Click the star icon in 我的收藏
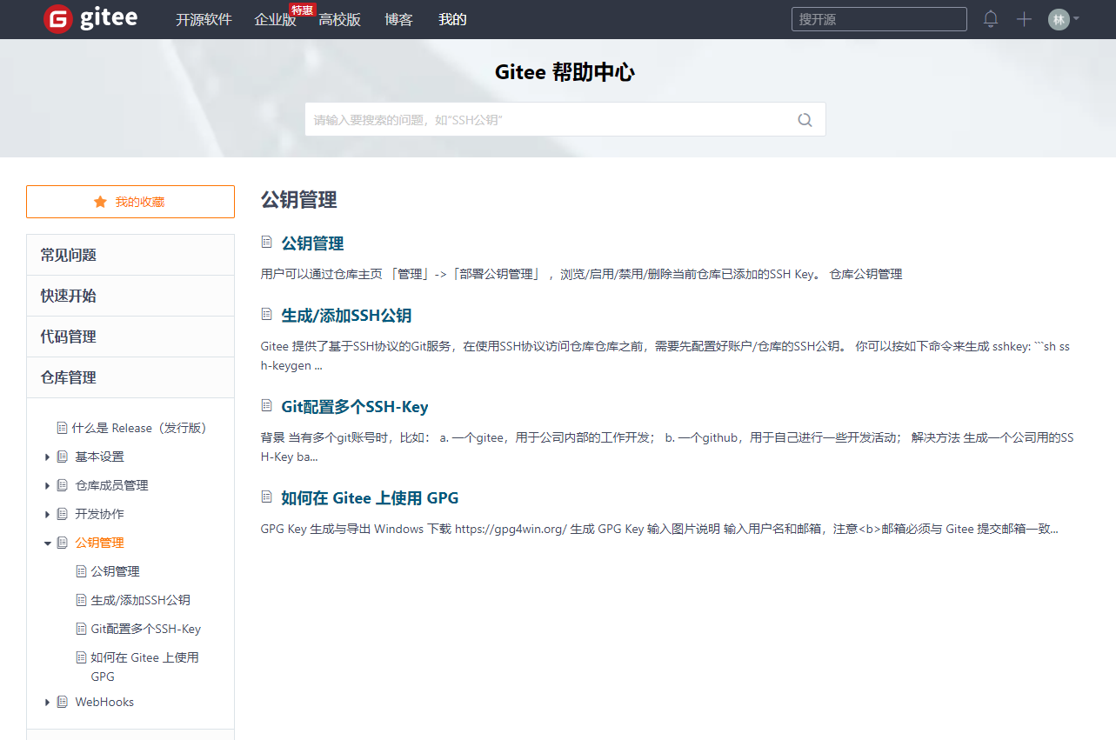1116x740 pixels. 100,202
